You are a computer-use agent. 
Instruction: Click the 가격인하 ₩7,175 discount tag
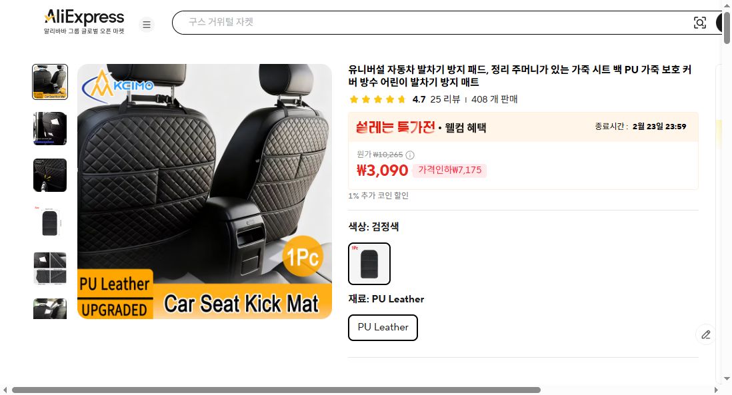coord(450,171)
